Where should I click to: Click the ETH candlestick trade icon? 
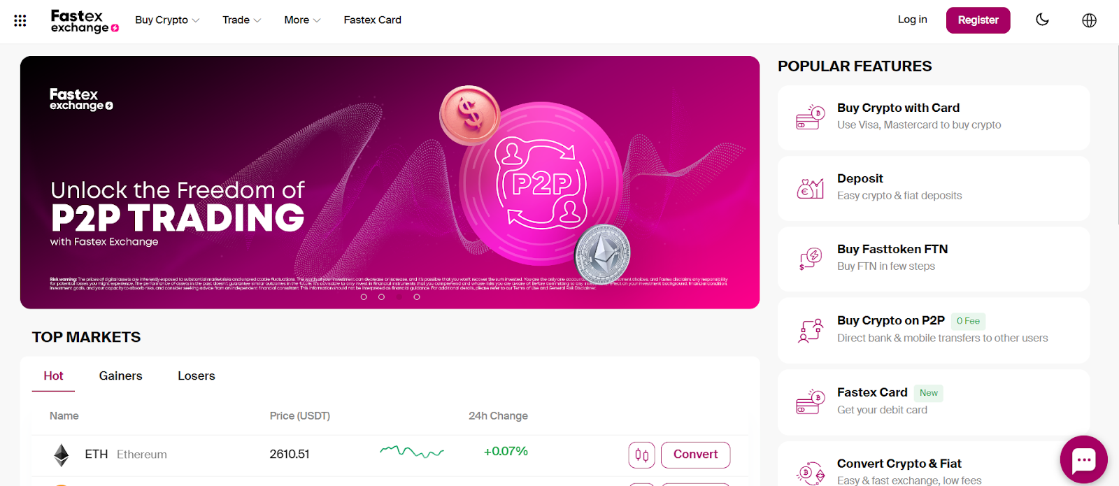[x=641, y=455]
